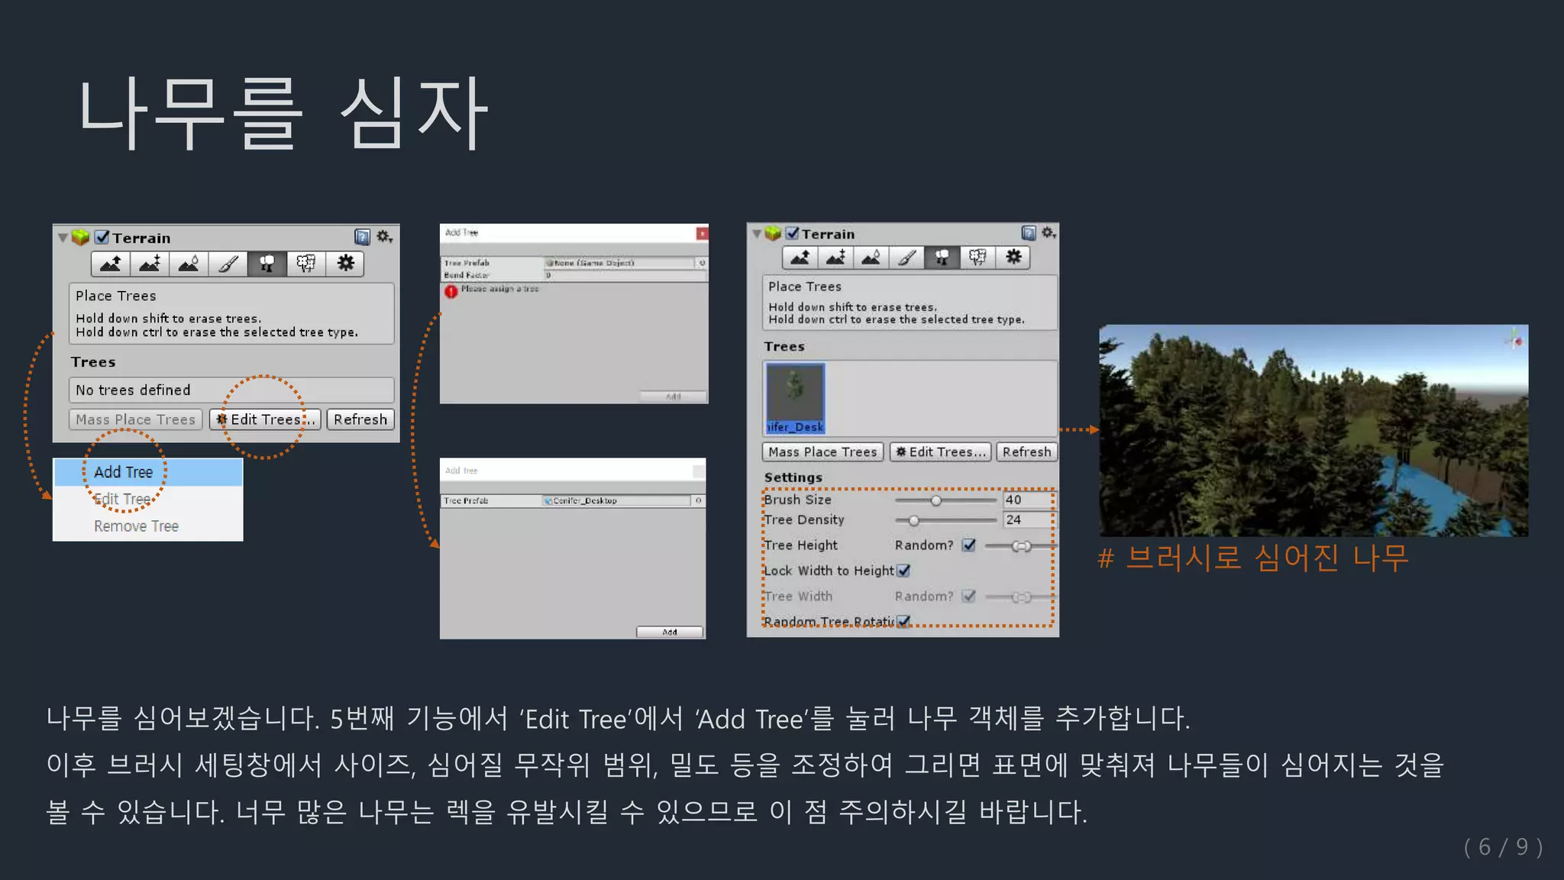Toggle Terrain enabled checkbox in left panel
1564x880 pixels.
pyautogui.click(x=102, y=238)
